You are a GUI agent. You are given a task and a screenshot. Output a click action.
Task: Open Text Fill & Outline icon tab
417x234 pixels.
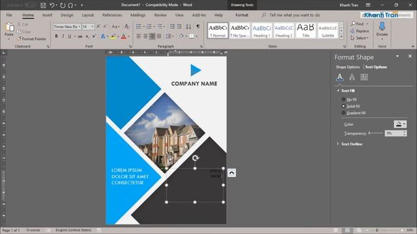point(339,77)
